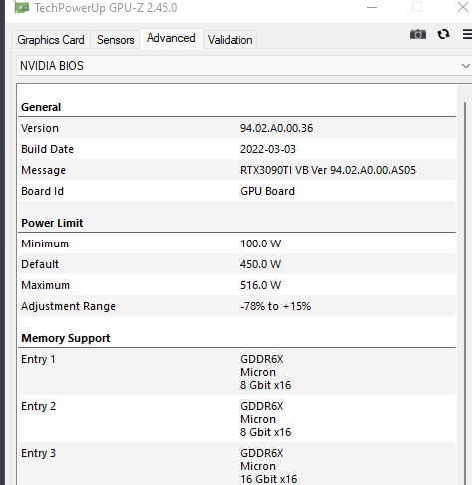Click the Default row label
The image size is (472, 485).
40,264
